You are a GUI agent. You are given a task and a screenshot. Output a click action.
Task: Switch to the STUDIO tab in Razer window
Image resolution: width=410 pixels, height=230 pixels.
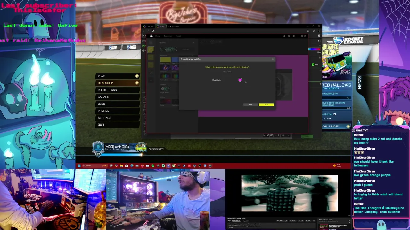161,26
